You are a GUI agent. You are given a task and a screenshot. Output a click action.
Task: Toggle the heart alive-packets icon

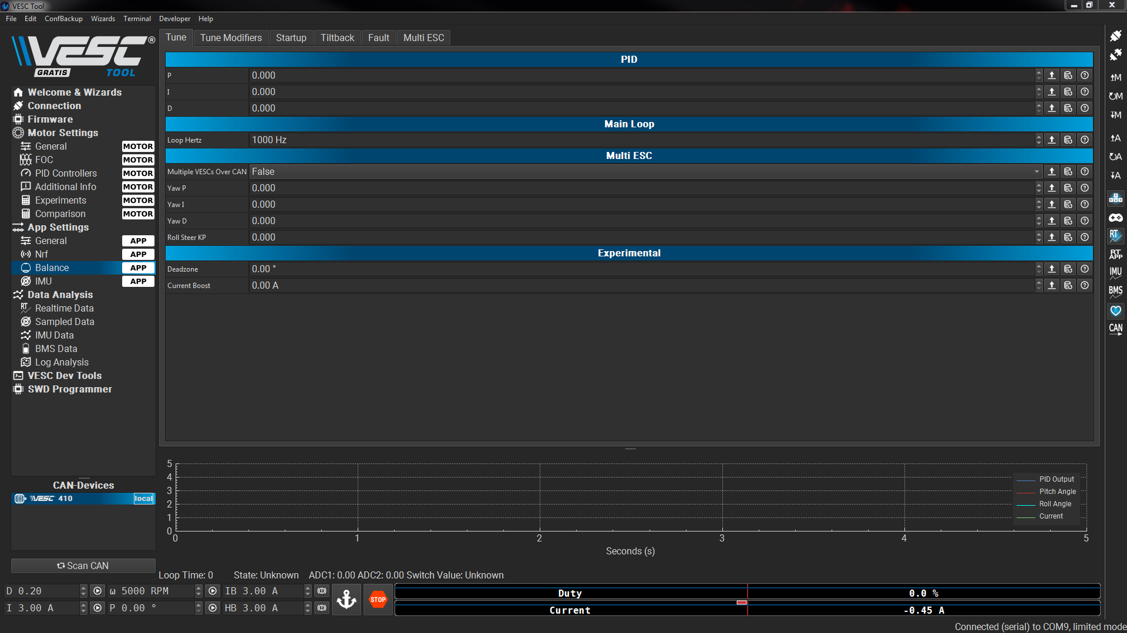1115,310
